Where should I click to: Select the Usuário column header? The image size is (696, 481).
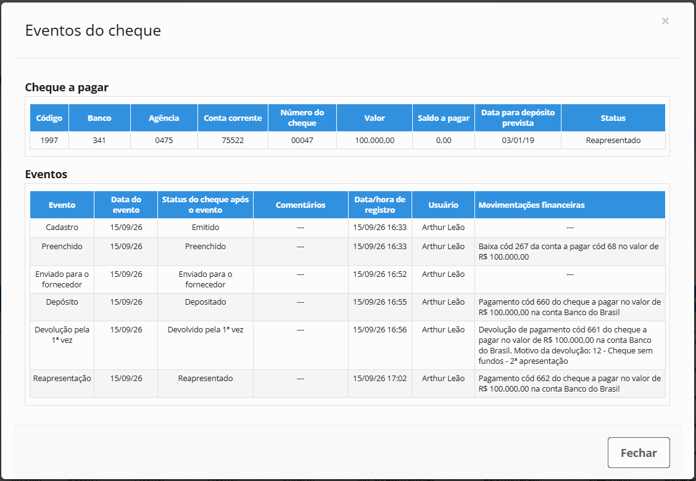(444, 205)
